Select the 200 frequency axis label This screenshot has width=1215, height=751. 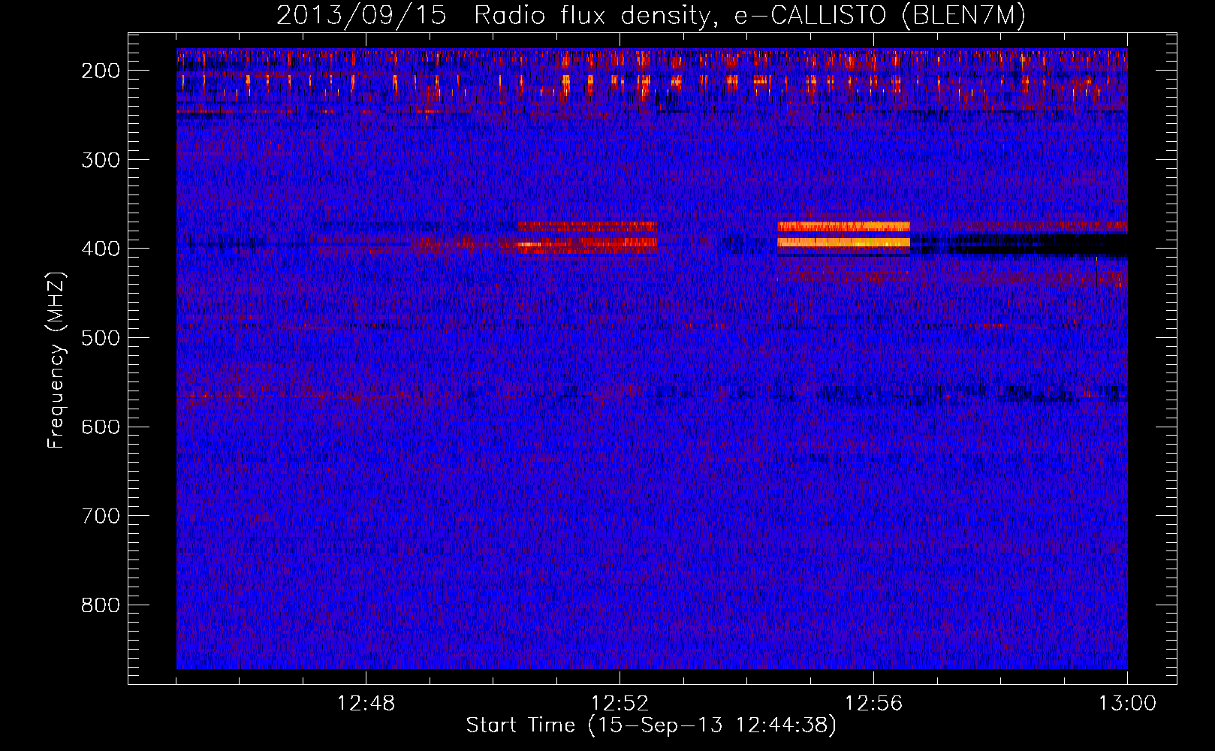100,71
